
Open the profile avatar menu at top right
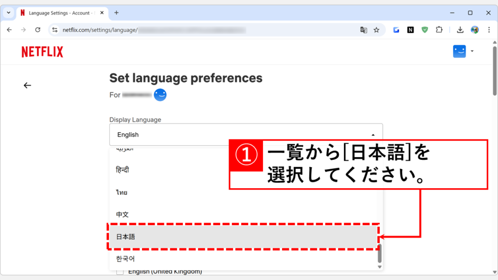coord(459,51)
